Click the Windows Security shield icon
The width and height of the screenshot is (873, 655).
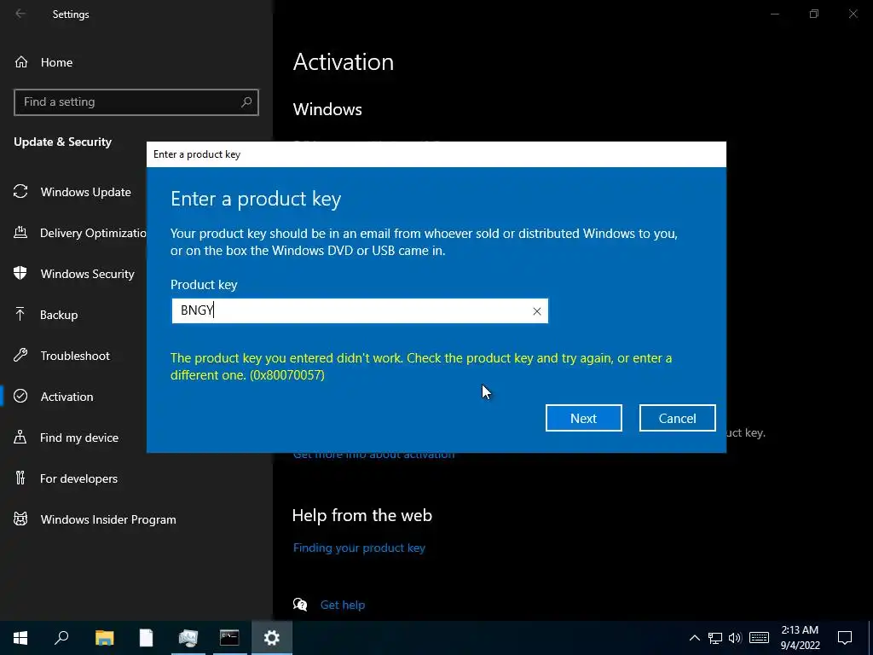click(20, 274)
